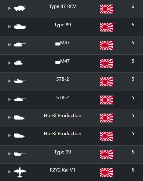Click the 5 value in the R2Y2 Kai V1 row
This screenshot has width=143, height=181.
[x=133, y=170]
